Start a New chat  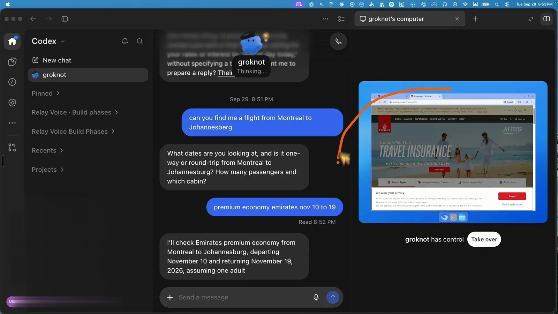coord(51,60)
